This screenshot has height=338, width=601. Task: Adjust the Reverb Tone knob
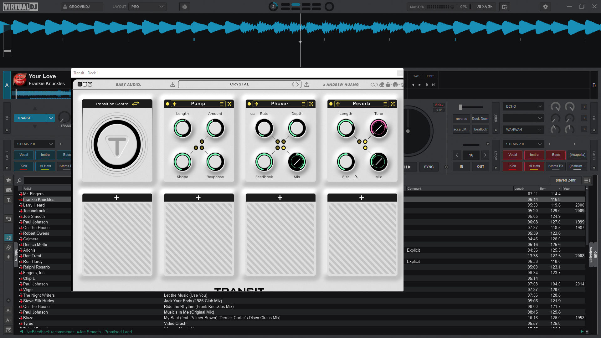click(x=378, y=128)
